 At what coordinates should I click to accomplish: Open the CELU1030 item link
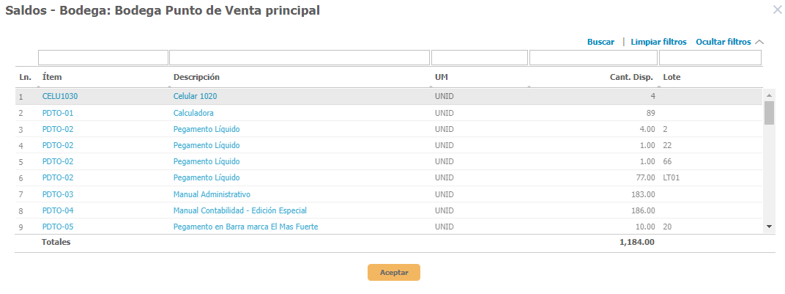[60, 96]
